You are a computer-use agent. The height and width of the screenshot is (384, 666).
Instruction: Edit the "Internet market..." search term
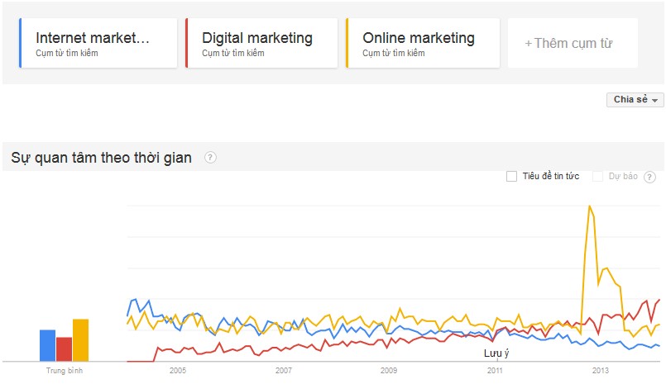[x=93, y=38]
